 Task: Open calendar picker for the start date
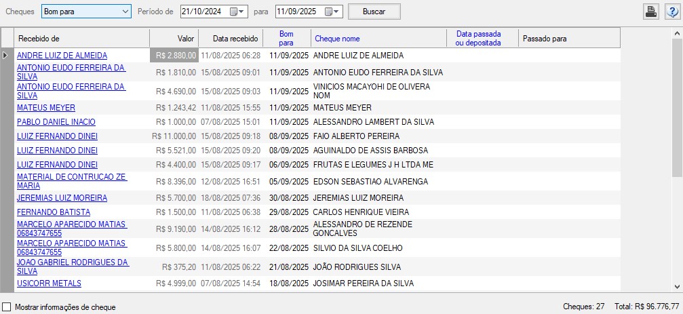pos(234,12)
